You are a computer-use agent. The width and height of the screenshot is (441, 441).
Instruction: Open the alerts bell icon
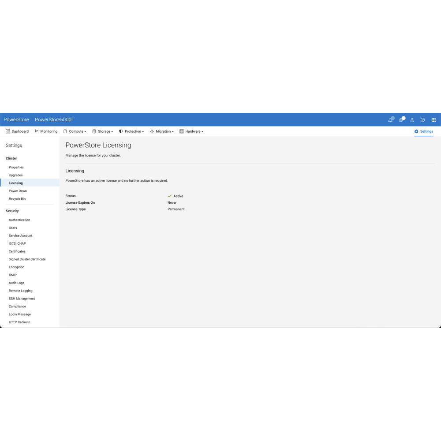point(390,120)
